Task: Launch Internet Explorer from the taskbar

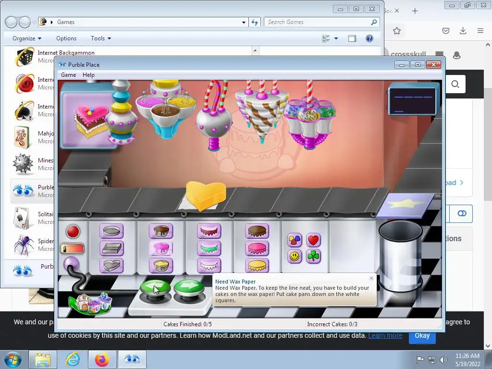Action: click(73, 359)
